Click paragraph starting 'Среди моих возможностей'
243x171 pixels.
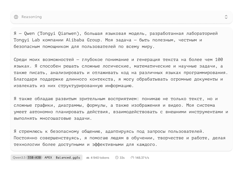[x=121, y=73]
